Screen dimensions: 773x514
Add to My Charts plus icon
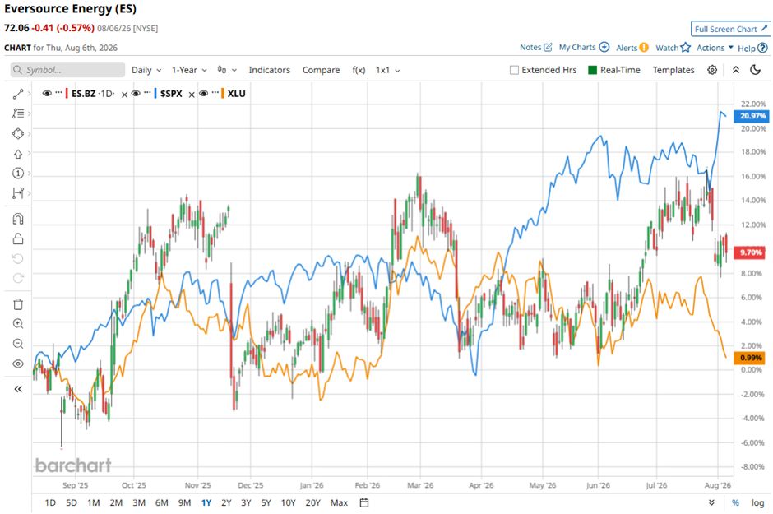[x=604, y=48]
